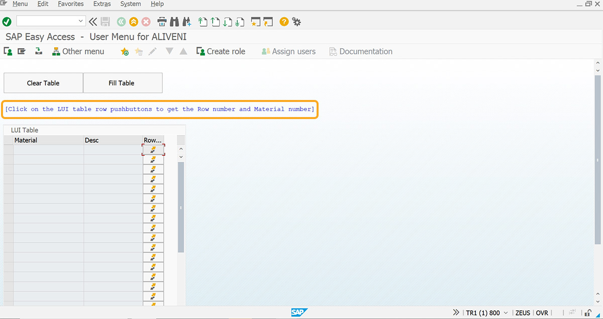The height and width of the screenshot is (319, 603).
Task: Toggle the OVR overwrite mode indicator
Action: tap(542, 312)
